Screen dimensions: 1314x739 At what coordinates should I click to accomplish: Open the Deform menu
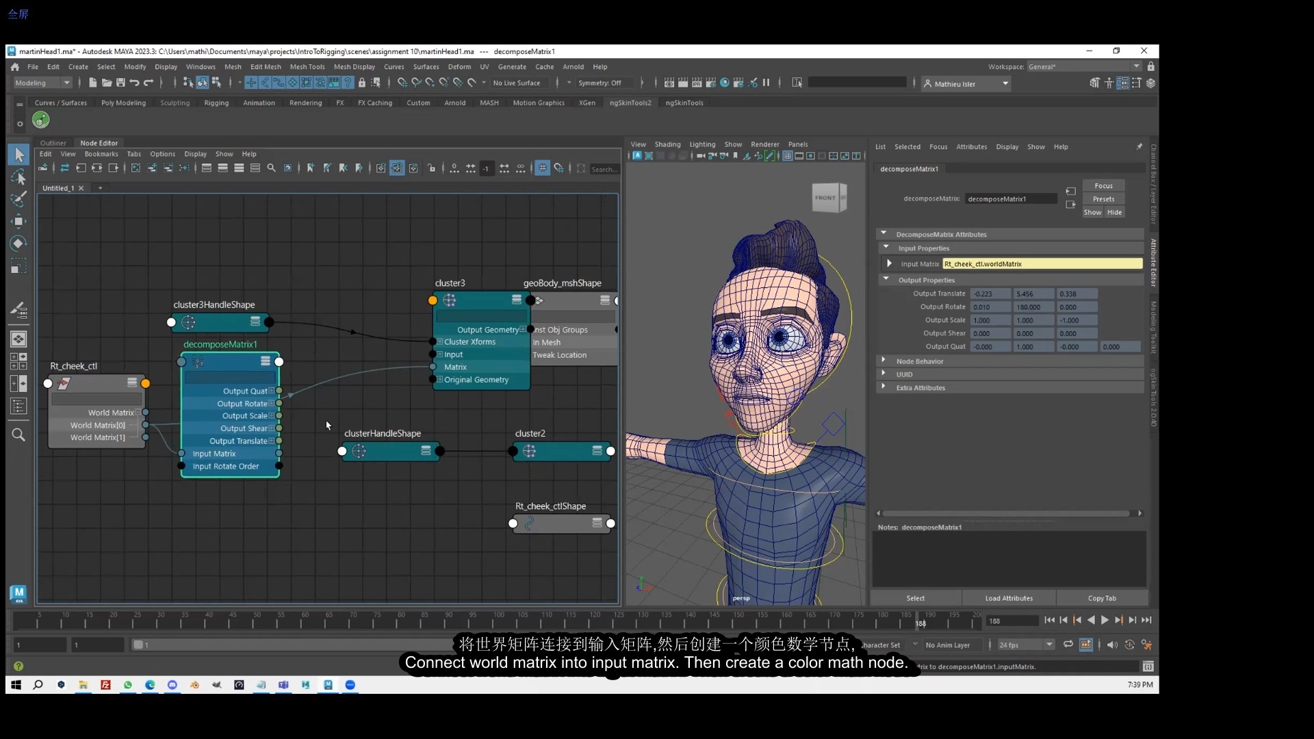point(459,67)
